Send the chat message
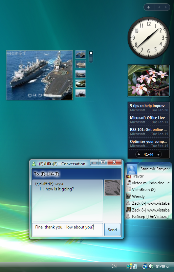Screen dimensions: 174x272 (x=112, y=230)
